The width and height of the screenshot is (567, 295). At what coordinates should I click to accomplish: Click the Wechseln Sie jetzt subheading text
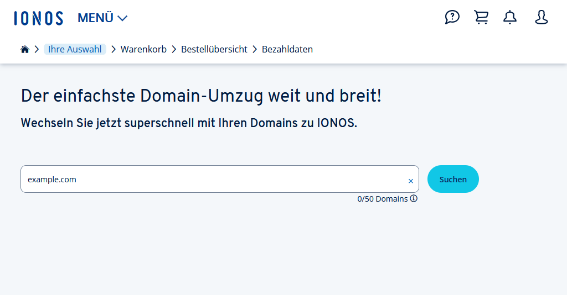point(189,123)
